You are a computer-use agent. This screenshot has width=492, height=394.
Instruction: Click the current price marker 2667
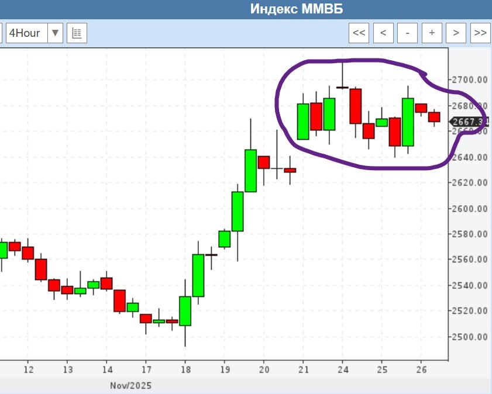click(x=469, y=122)
